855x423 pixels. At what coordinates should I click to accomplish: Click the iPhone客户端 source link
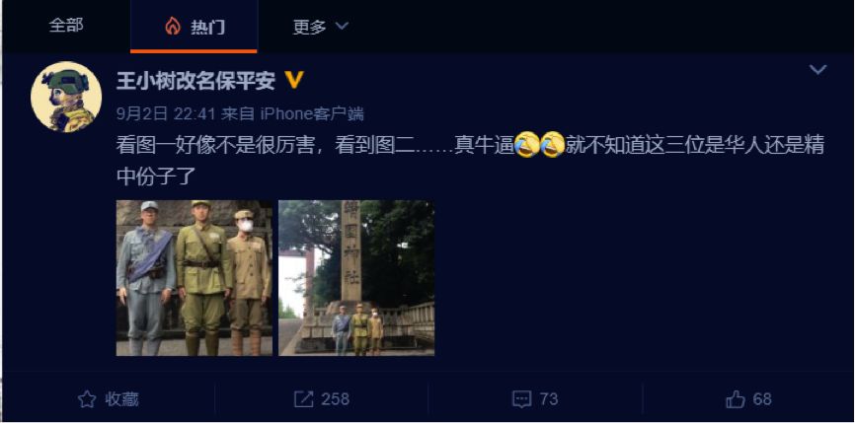312,113
